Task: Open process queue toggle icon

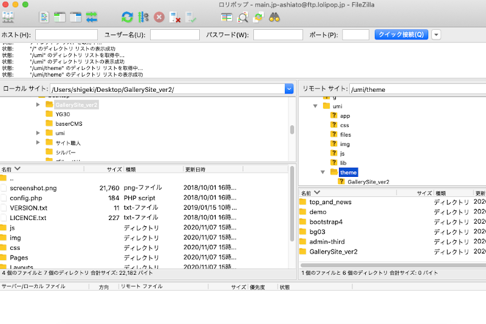Action: 143,17
